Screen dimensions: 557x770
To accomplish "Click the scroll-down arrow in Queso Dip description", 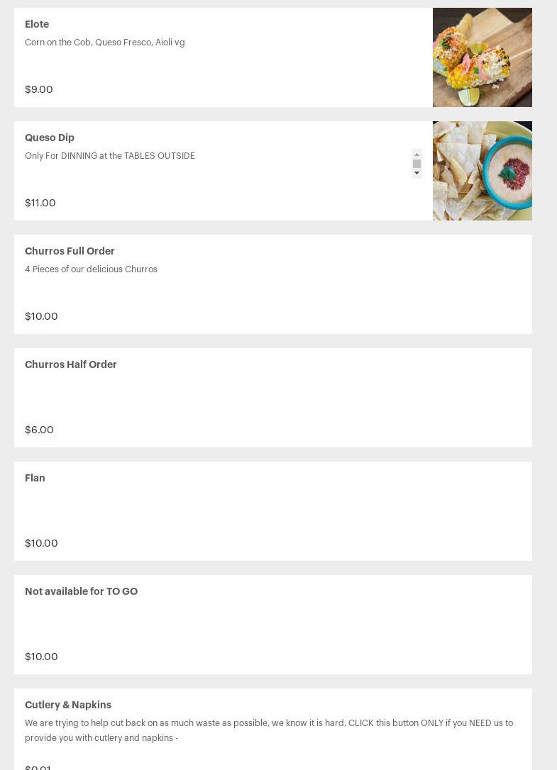I will pos(417,173).
